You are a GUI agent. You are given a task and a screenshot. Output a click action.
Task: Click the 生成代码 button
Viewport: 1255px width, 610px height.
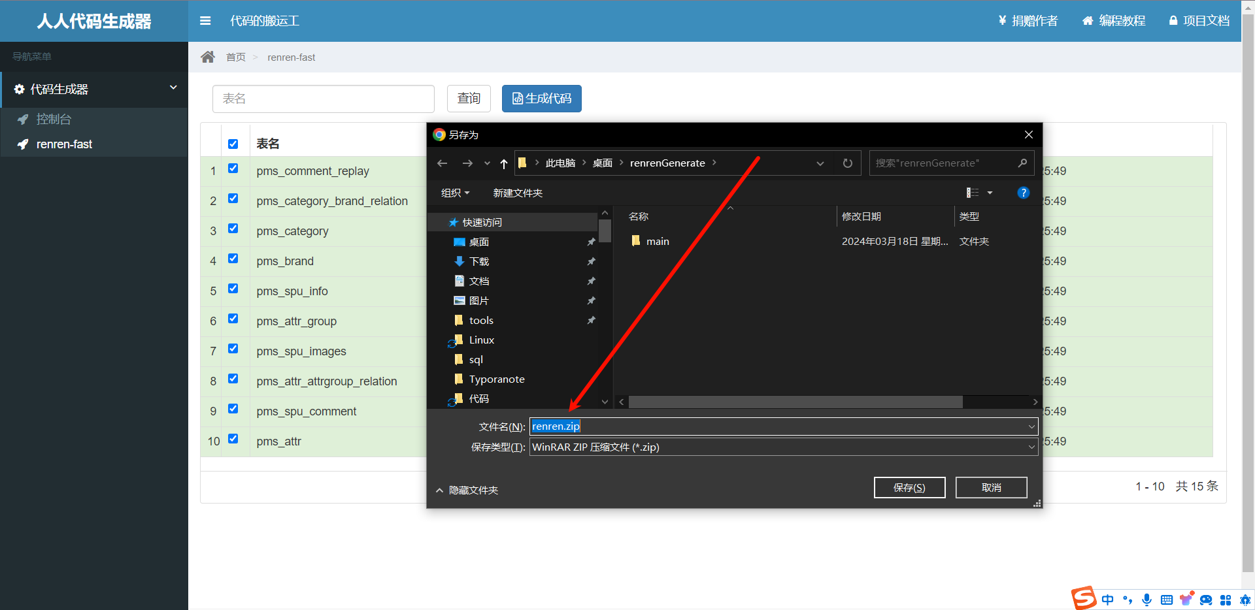[542, 99]
